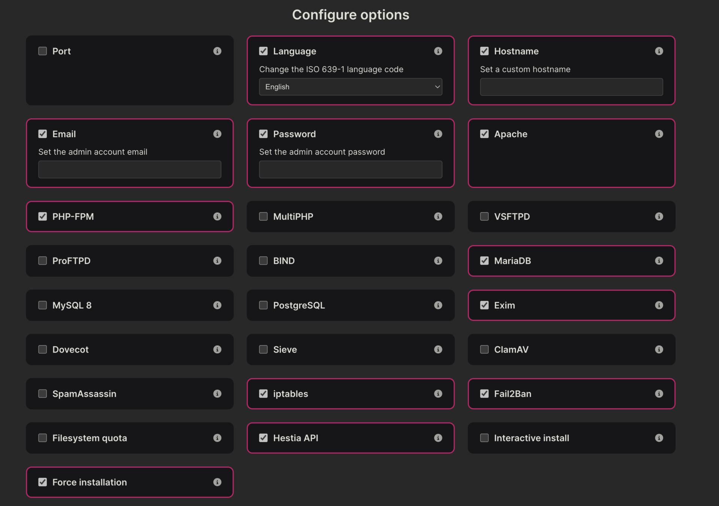The image size is (719, 506).
Task: Click the Dovecot info icon
Action: point(217,349)
